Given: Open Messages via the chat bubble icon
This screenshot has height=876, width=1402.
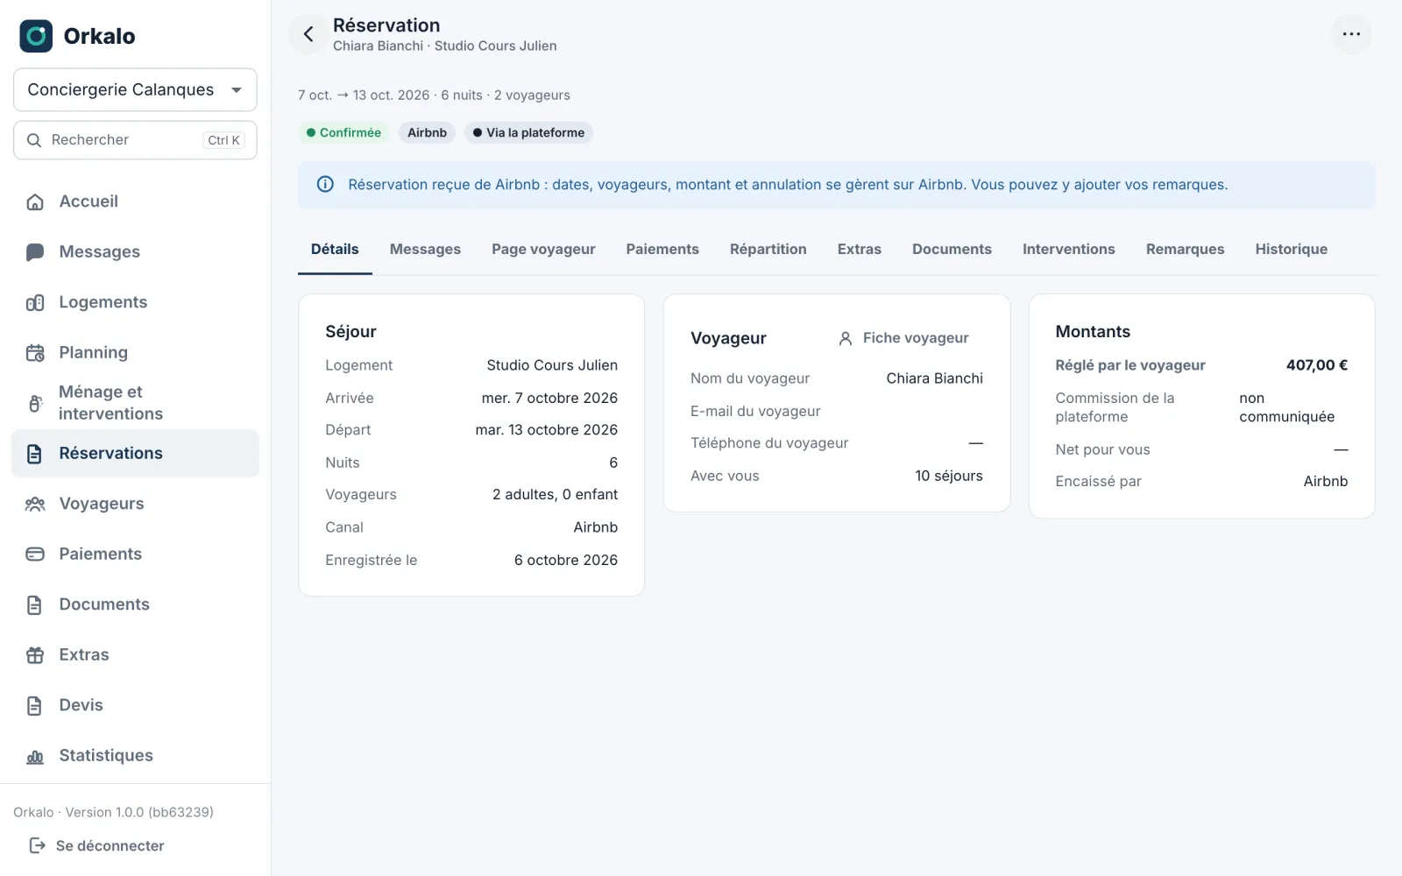Looking at the screenshot, I should pos(35,252).
